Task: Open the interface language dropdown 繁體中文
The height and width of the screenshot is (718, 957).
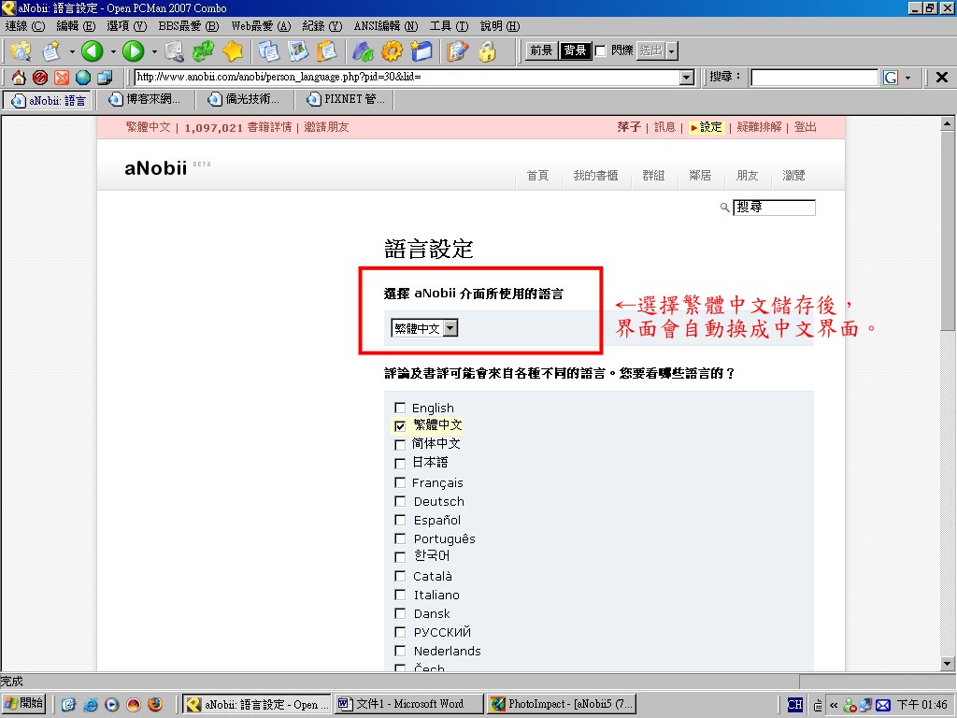Action: [424, 328]
